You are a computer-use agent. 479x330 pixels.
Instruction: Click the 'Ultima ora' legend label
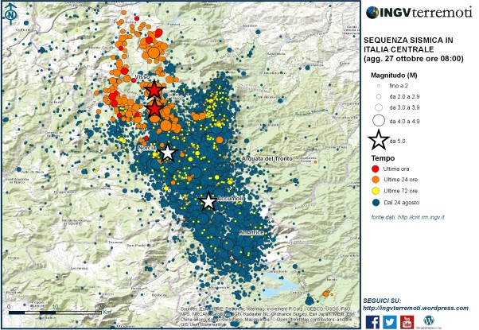coord(396,169)
